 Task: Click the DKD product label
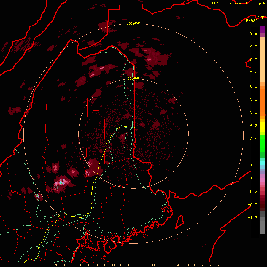tap(261, 18)
